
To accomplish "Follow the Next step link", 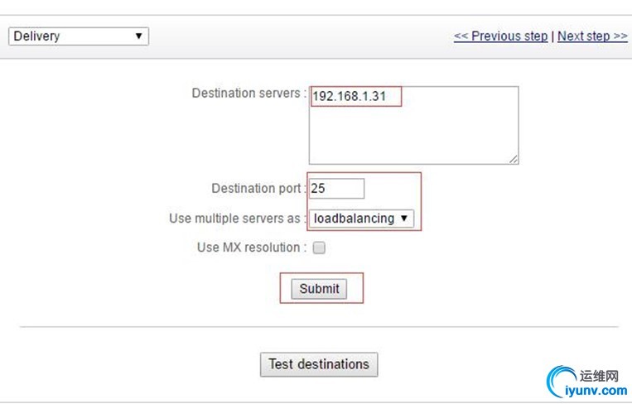I will [x=592, y=36].
